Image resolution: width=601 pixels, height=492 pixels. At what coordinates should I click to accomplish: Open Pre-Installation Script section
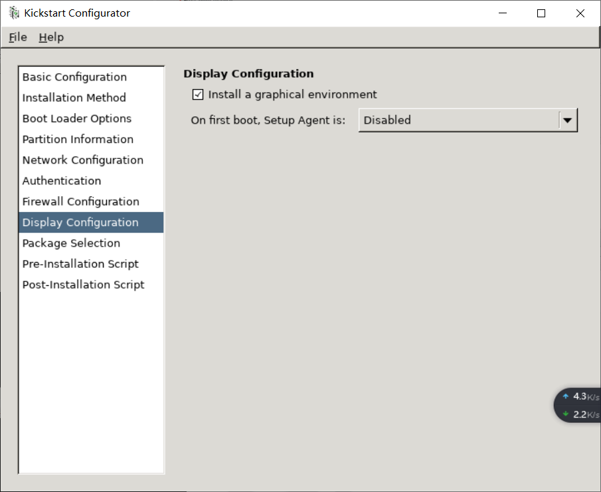91,264
